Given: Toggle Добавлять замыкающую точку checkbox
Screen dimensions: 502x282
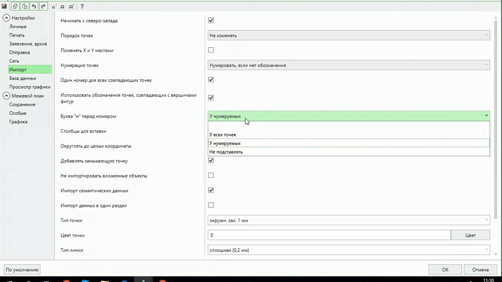Looking at the screenshot, I should (x=211, y=161).
